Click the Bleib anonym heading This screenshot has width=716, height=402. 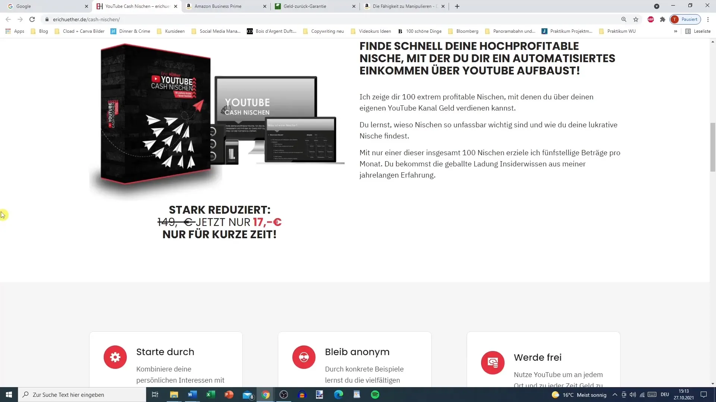[x=357, y=352]
